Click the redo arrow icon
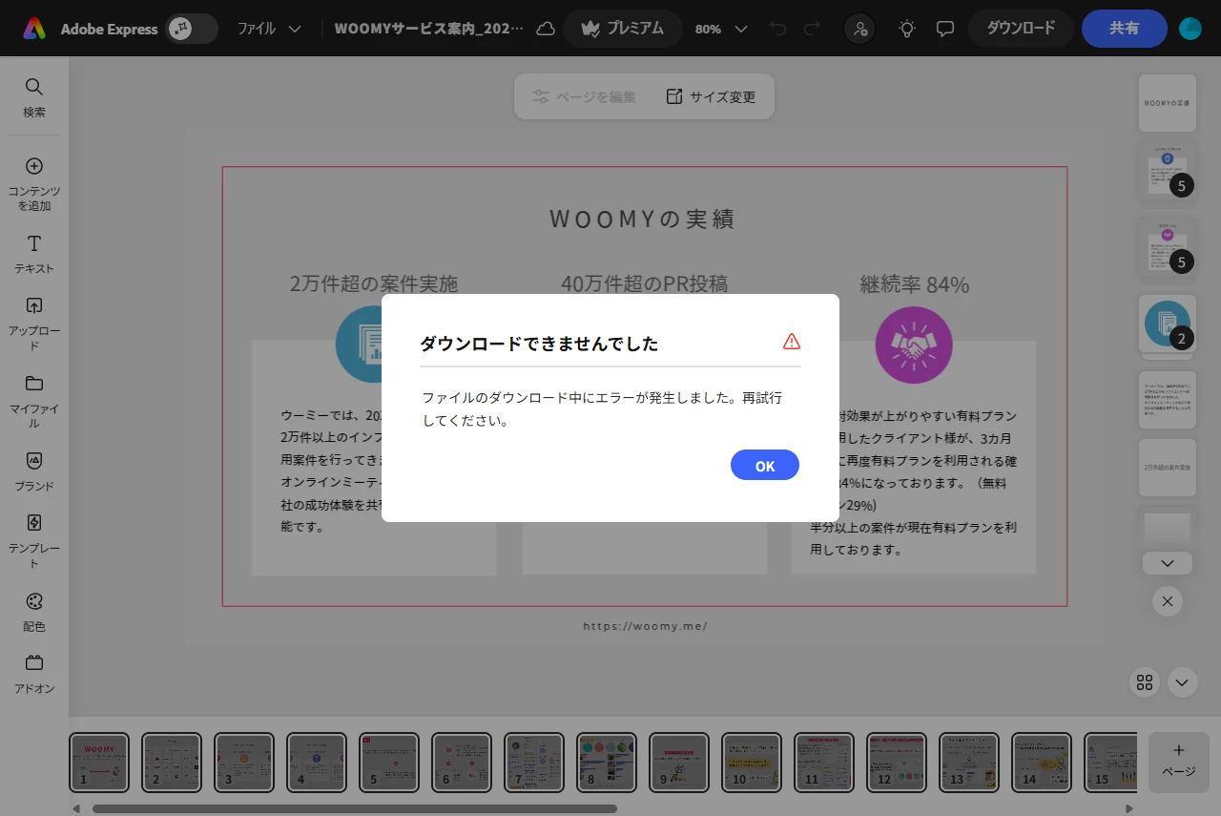1221x816 pixels. coord(812,29)
